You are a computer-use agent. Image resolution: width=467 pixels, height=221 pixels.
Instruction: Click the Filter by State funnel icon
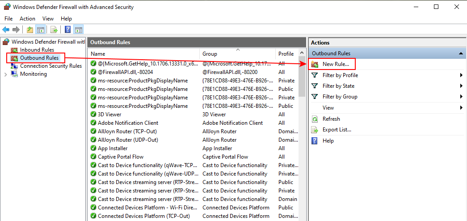coord(315,86)
